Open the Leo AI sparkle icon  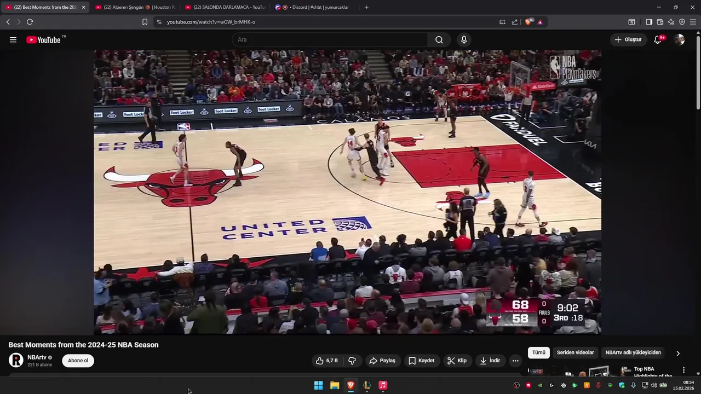click(671, 22)
